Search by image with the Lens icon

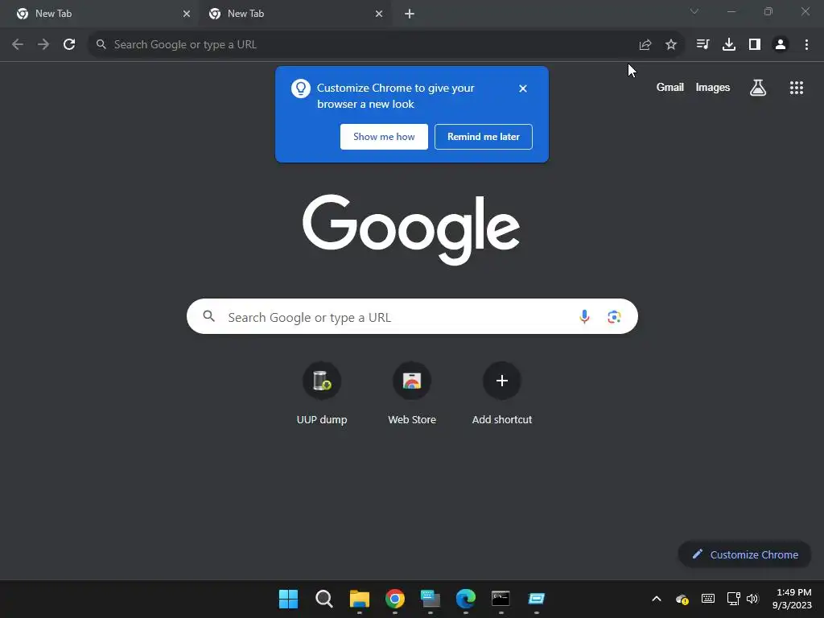(x=614, y=317)
